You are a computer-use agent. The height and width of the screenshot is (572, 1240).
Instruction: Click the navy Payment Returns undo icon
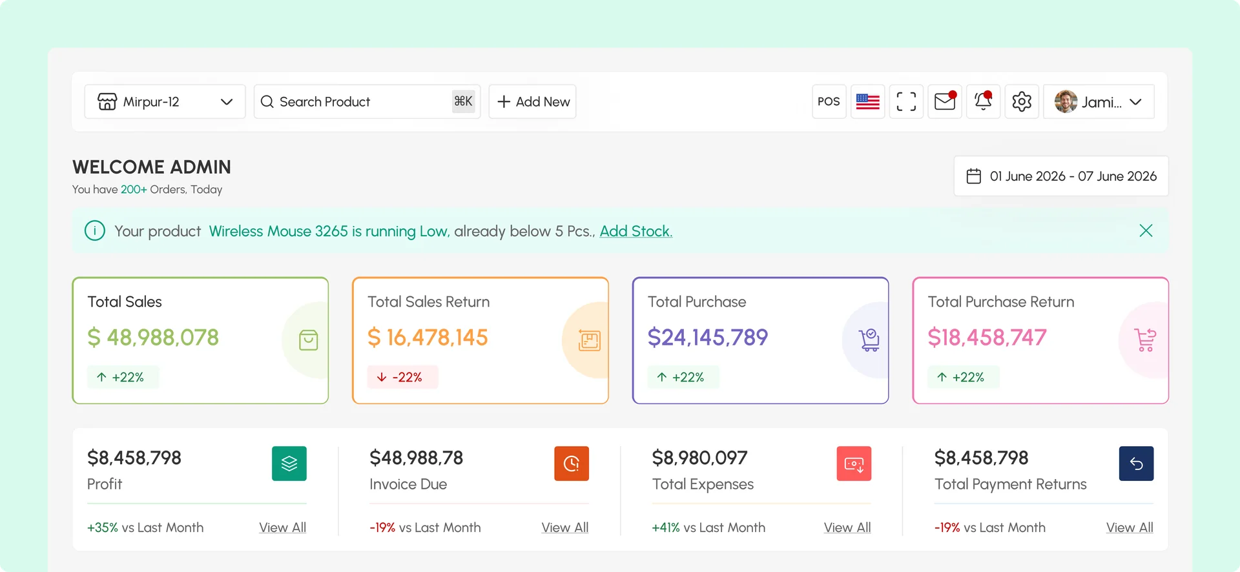[1137, 464]
